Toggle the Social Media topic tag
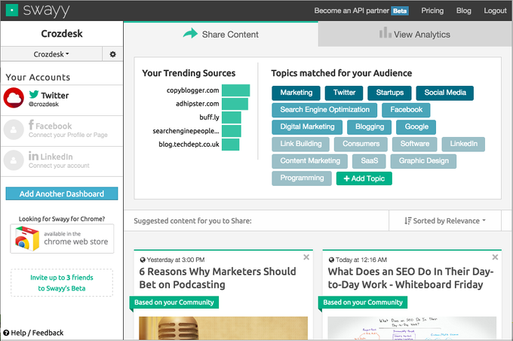The height and width of the screenshot is (341, 513). tap(444, 93)
